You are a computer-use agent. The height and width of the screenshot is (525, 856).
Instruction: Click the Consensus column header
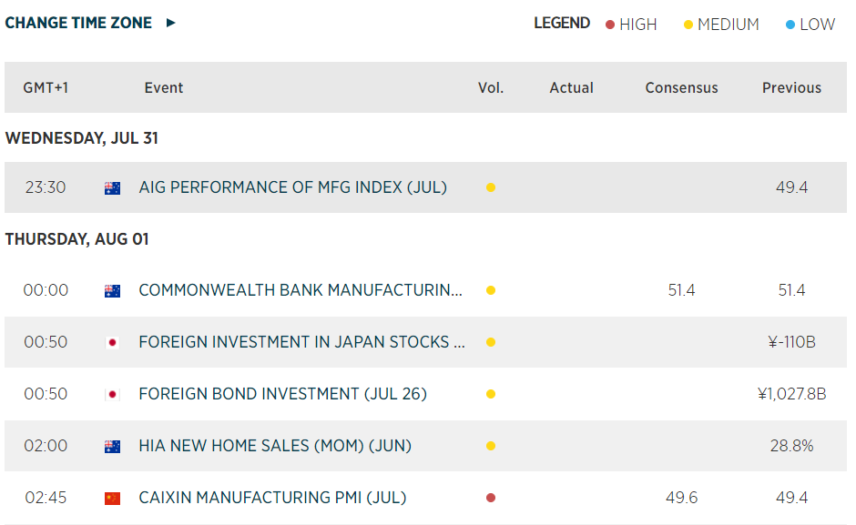coord(681,87)
